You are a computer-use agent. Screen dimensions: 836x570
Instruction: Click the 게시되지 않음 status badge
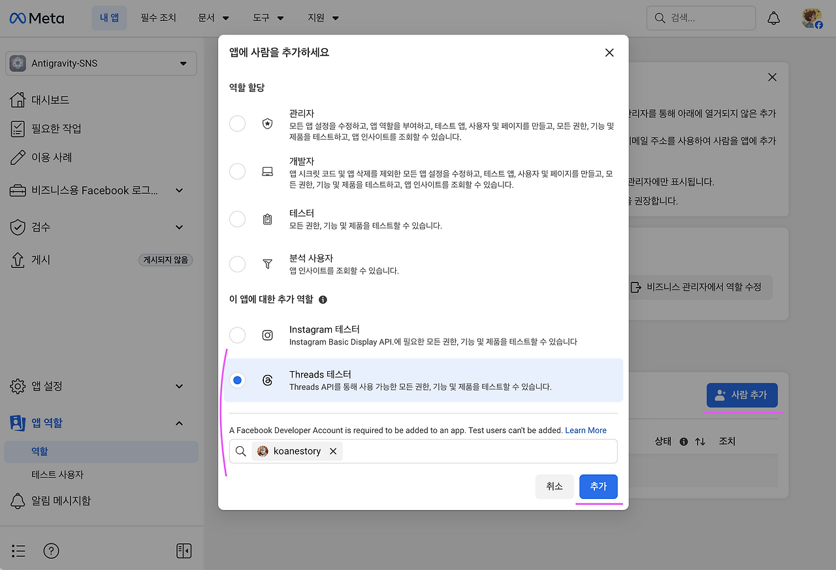(x=166, y=260)
